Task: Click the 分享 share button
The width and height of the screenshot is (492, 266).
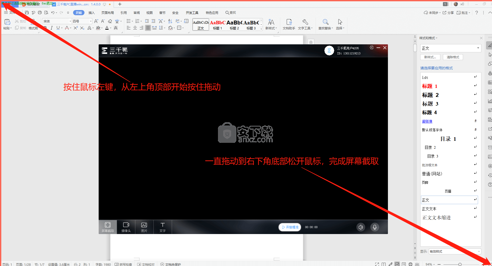Action: 448,13
